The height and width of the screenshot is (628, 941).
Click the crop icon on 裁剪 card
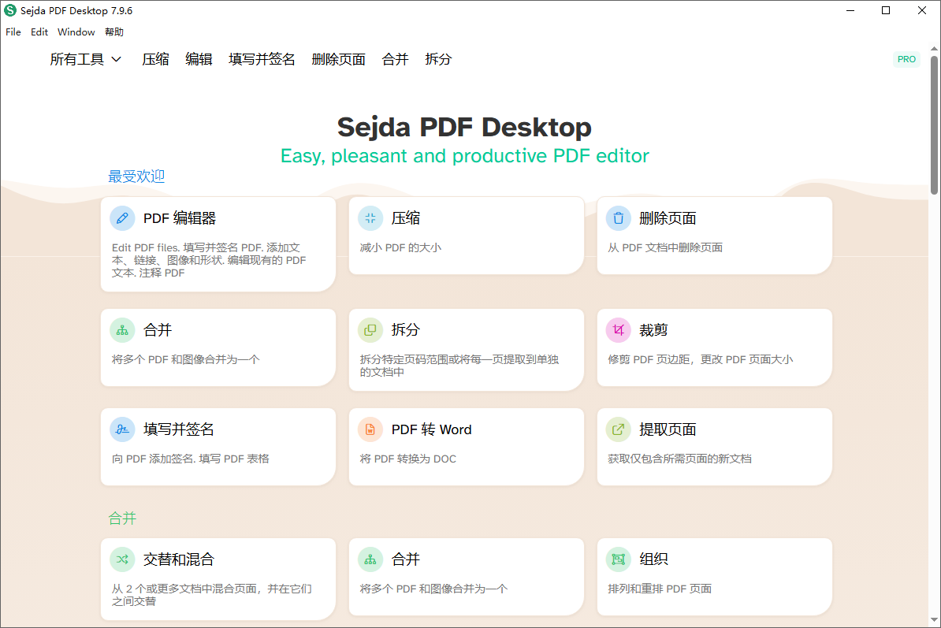(x=618, y=330)
